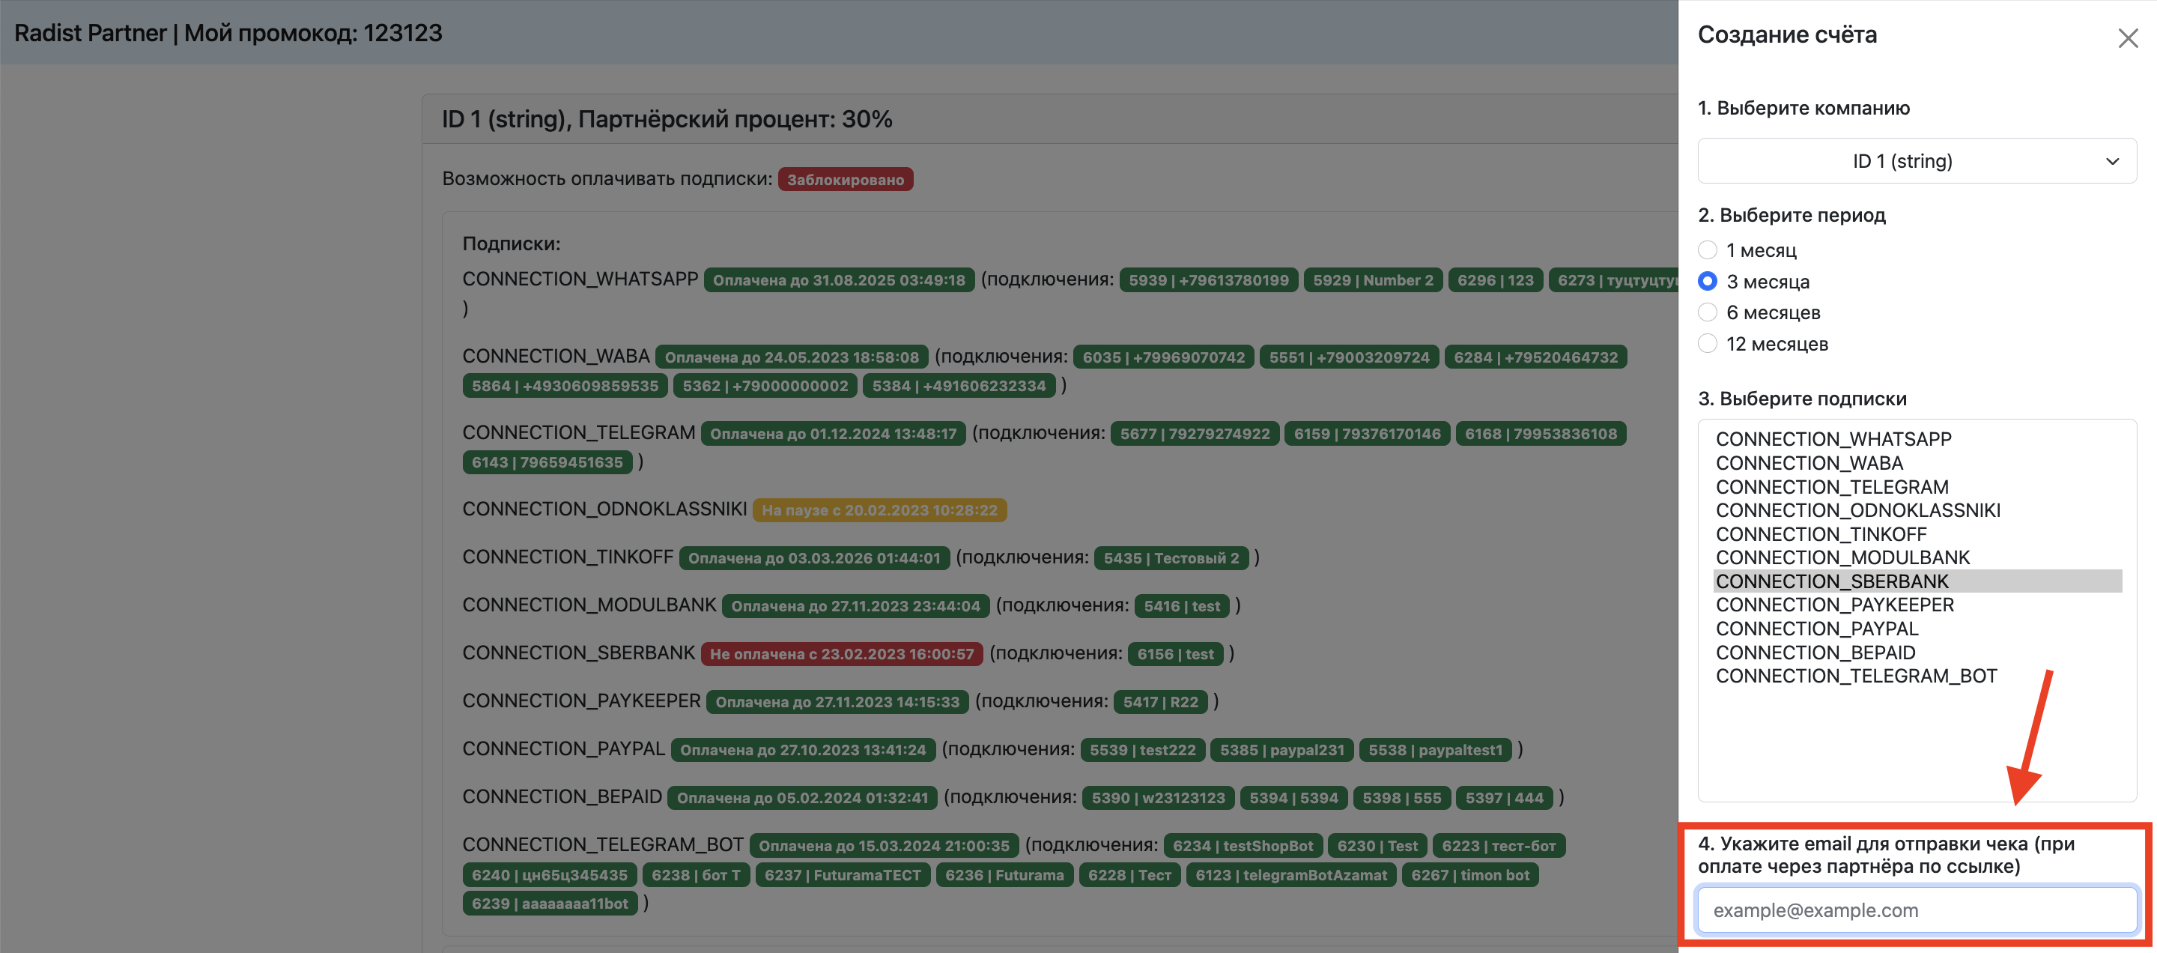The width and height of the screenshot is (2157, 953).
Task: Select the 3 месяца radio button
Action: [x=1708, y=282]
